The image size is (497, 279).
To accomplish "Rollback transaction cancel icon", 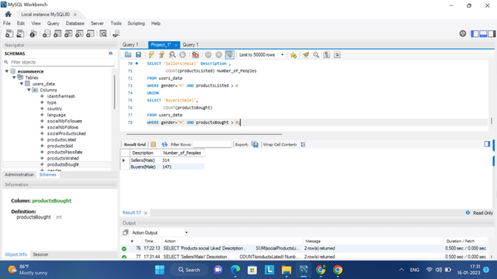I will (219, 55).
